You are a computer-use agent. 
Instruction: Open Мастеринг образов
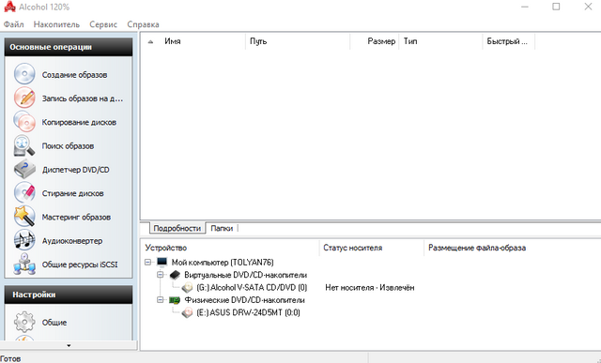(76, 217)
